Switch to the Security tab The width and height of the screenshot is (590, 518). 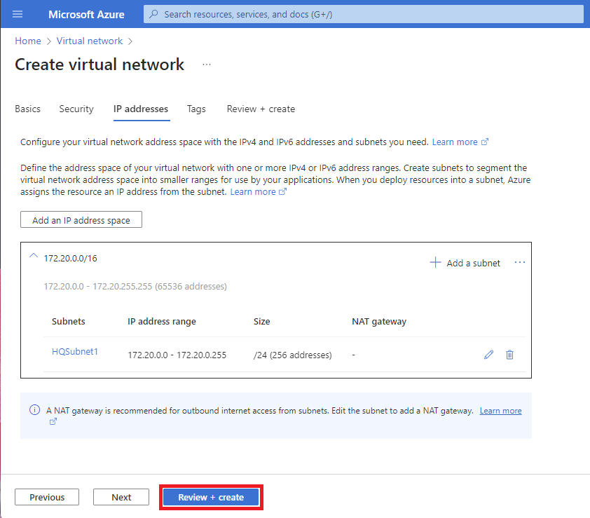[76, 109]
